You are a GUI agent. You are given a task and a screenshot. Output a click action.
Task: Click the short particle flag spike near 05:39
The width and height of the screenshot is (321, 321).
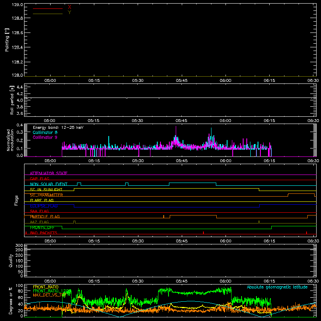(x=164, y=217)
